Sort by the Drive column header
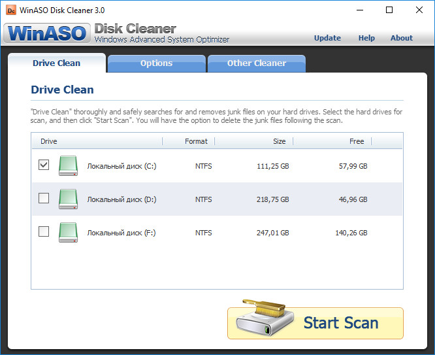435x355 pixels. click(x=97, y=141)
